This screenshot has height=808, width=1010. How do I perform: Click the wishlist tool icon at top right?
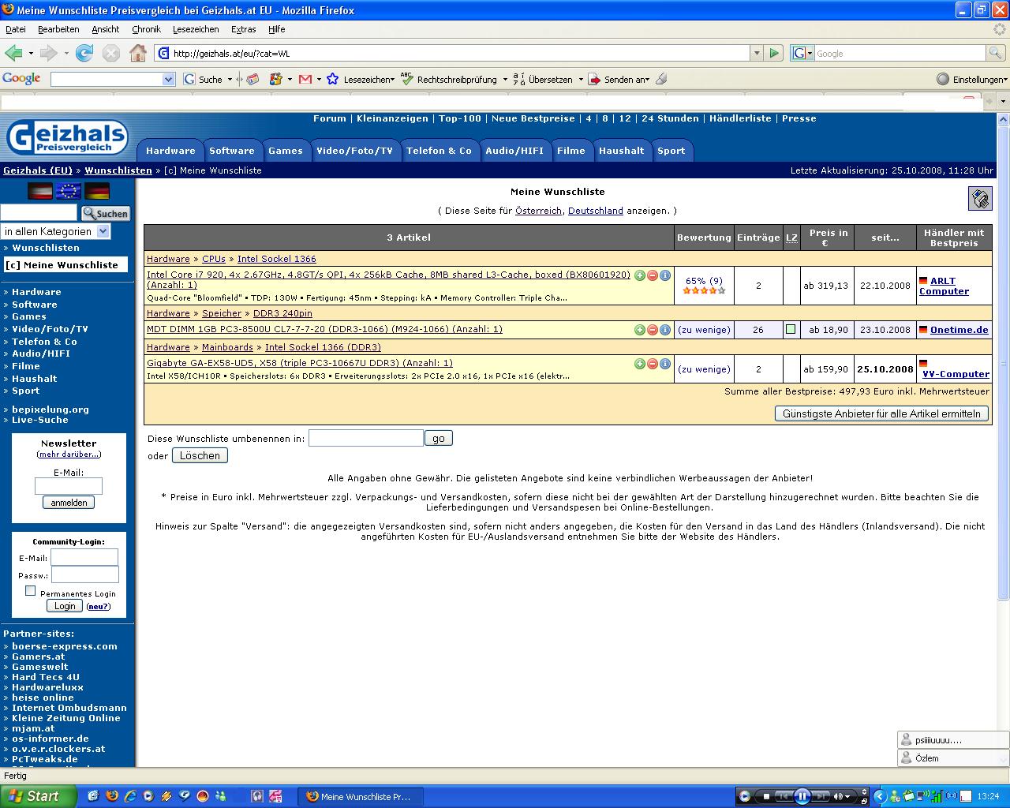[x=980, y=199]
